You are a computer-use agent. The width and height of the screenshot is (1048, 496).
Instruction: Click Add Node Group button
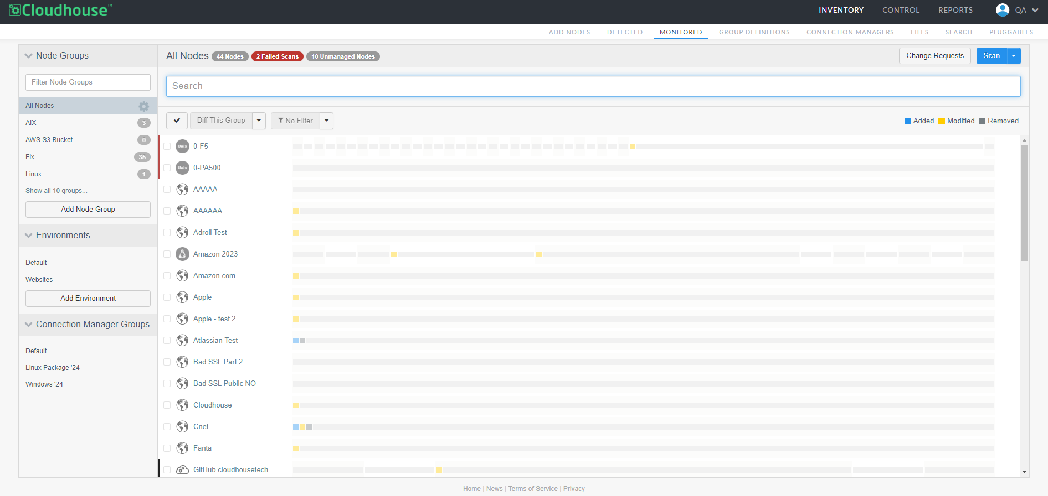click(x=88, y=210)
